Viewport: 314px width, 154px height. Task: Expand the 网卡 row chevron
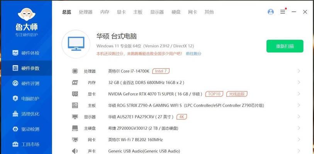click(299, 139)
